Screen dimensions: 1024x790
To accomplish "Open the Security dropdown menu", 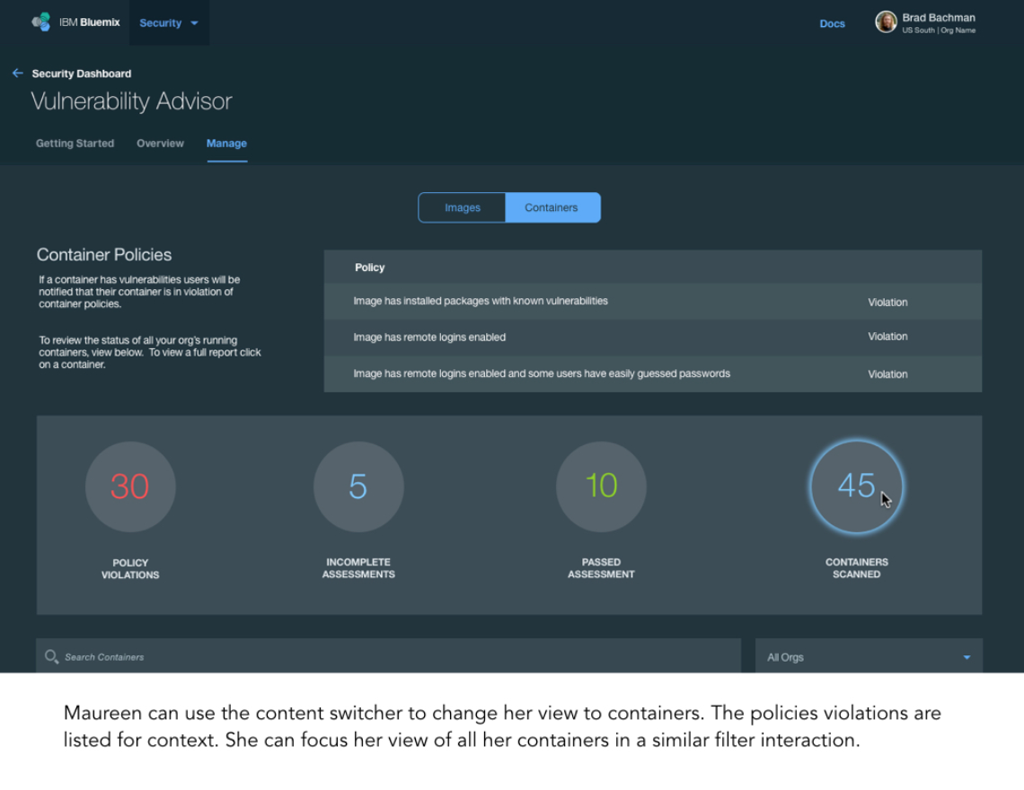I will point(169,22).
